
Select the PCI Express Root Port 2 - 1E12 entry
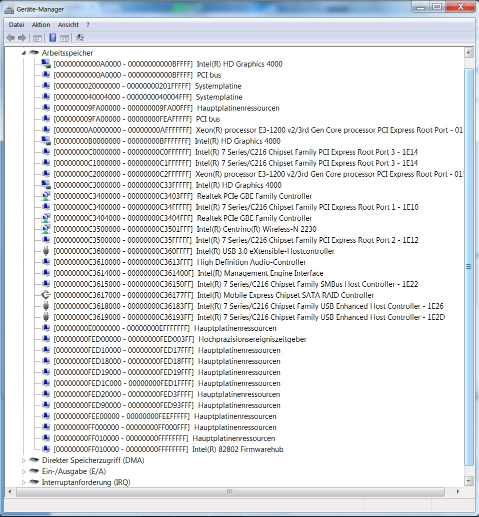click(236, 240)
